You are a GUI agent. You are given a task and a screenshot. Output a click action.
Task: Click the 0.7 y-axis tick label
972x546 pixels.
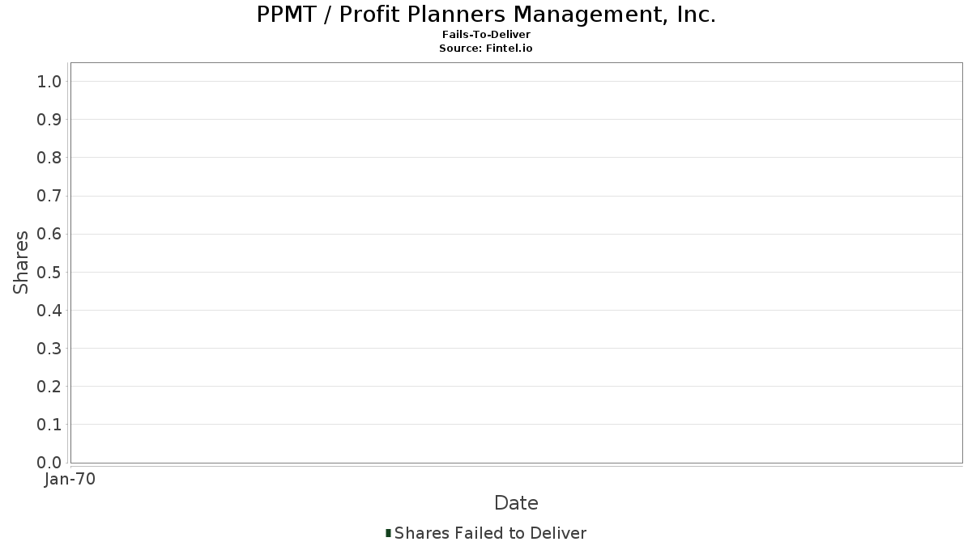pos(49,196)
